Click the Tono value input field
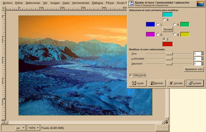This screenshot has width=206, height=132. coord(197,54)
